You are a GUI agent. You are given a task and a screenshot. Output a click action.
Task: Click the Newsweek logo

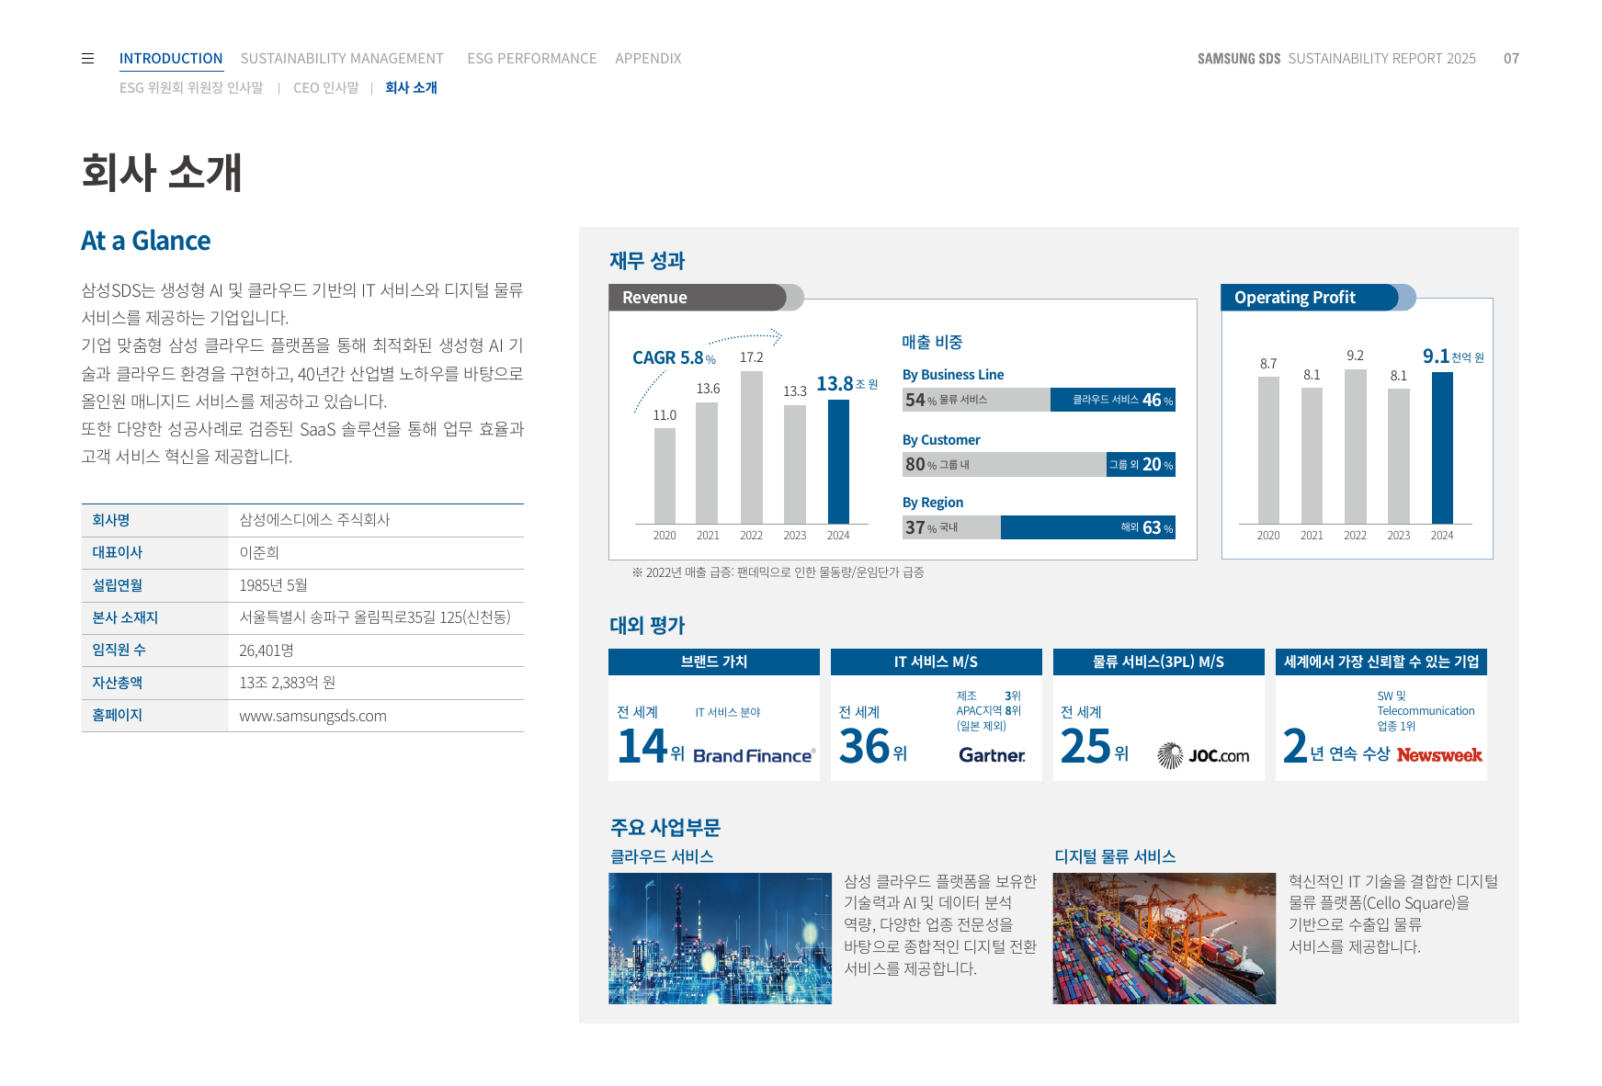point(1439,754)
